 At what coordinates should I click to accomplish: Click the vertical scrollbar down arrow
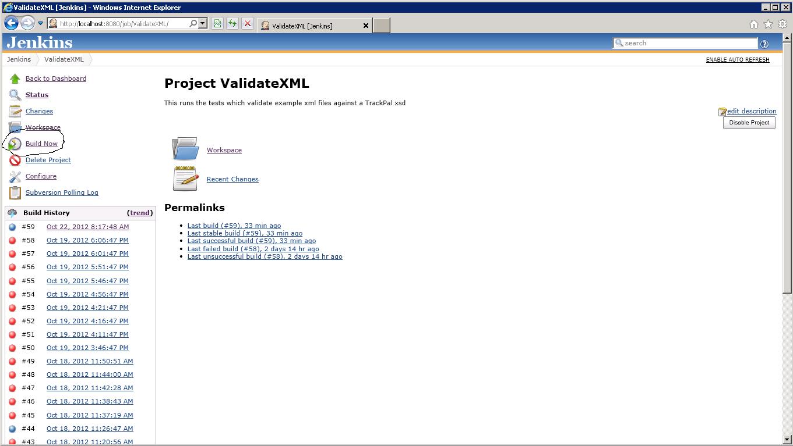click(787, 440)
